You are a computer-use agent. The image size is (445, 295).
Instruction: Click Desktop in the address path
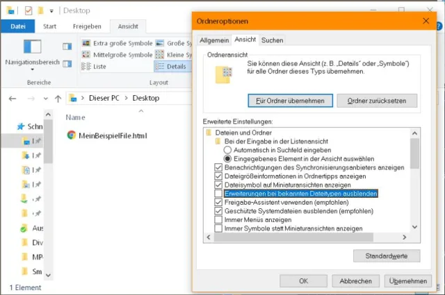[146, 98]
